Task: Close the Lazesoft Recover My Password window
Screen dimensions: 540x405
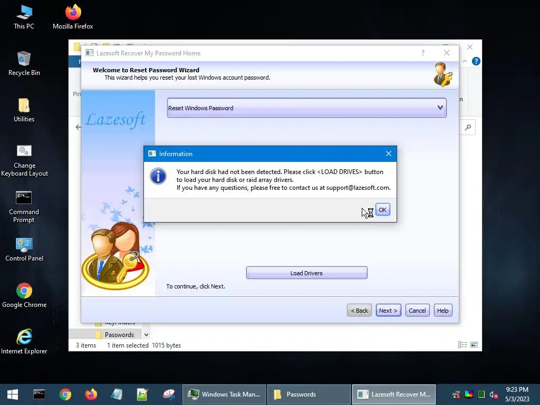Action: click(446, 53)
